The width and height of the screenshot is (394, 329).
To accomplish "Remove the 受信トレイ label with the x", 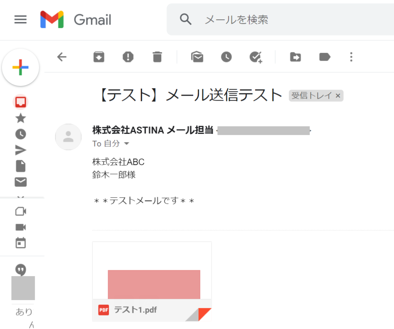I will click(338, 96).
